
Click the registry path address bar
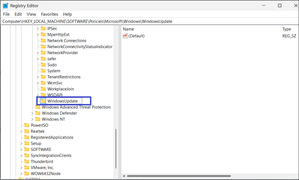coord(149,21)
